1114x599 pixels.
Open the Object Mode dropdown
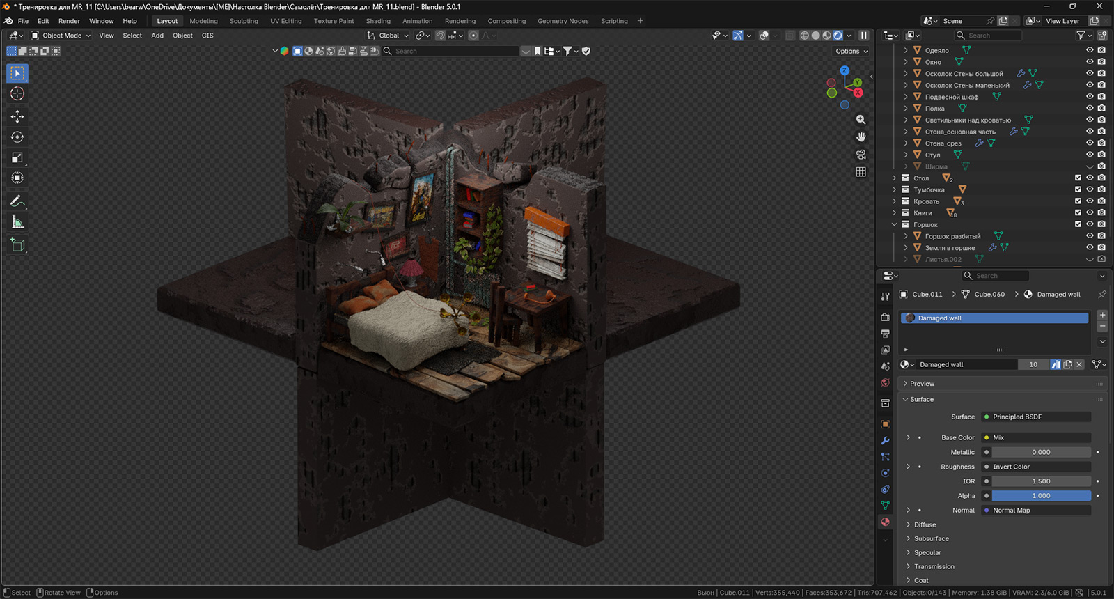point(61,36)
